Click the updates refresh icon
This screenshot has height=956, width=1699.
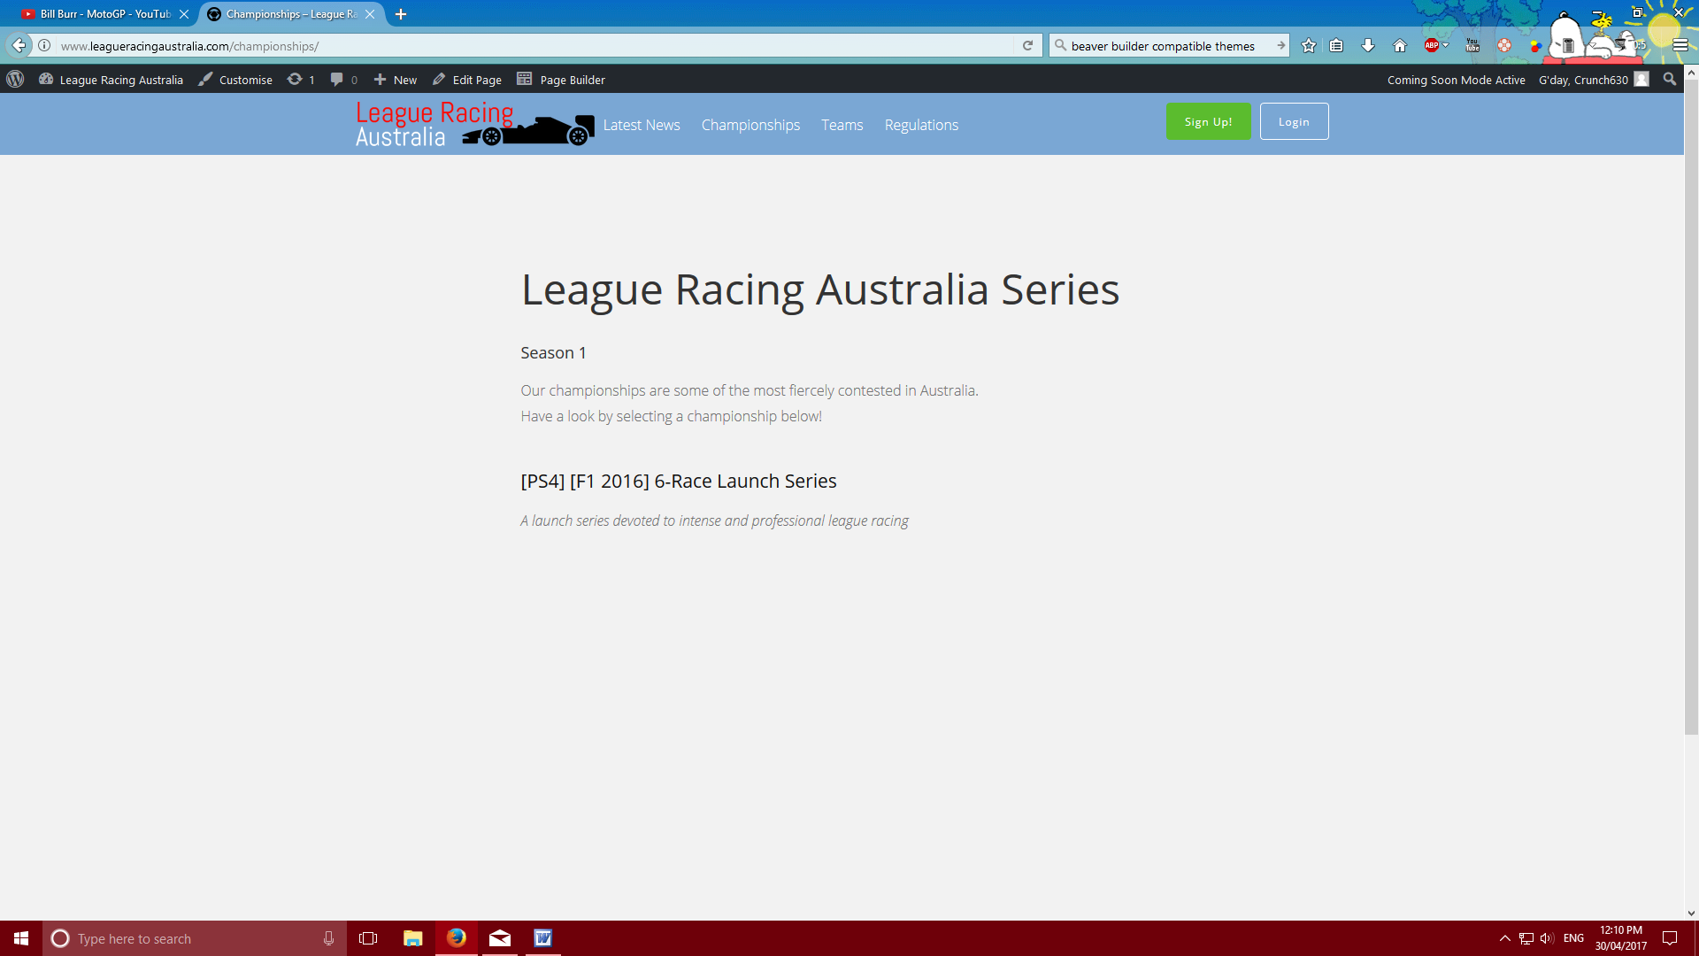pos(295,80)
